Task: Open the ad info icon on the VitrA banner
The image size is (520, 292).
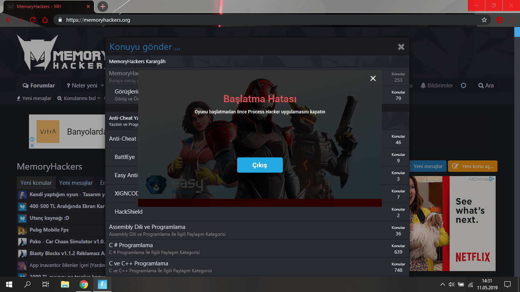Action: [32, 140]
